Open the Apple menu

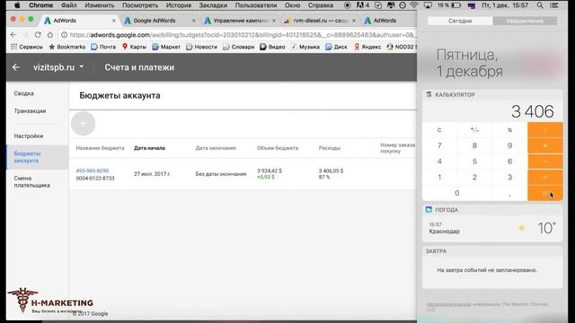18,5
